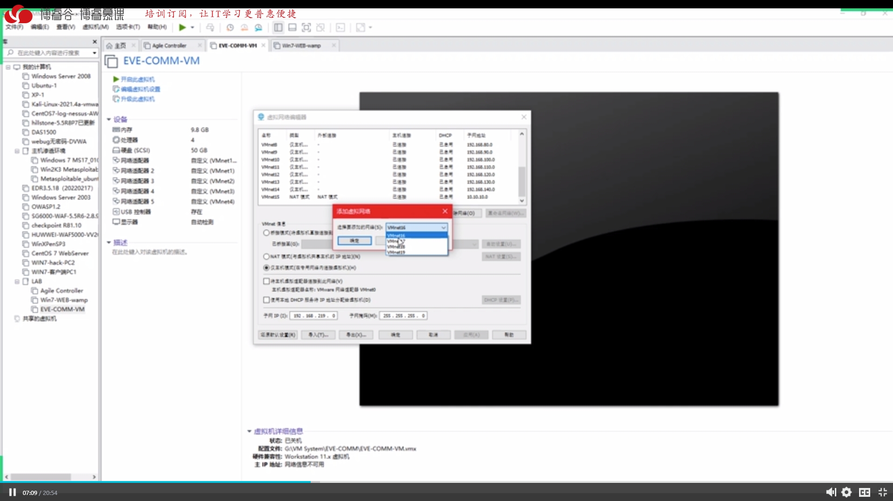This screenshot has width=893, height=501.
Task: Click the console view toolbar icon
Action: (340, 27)
